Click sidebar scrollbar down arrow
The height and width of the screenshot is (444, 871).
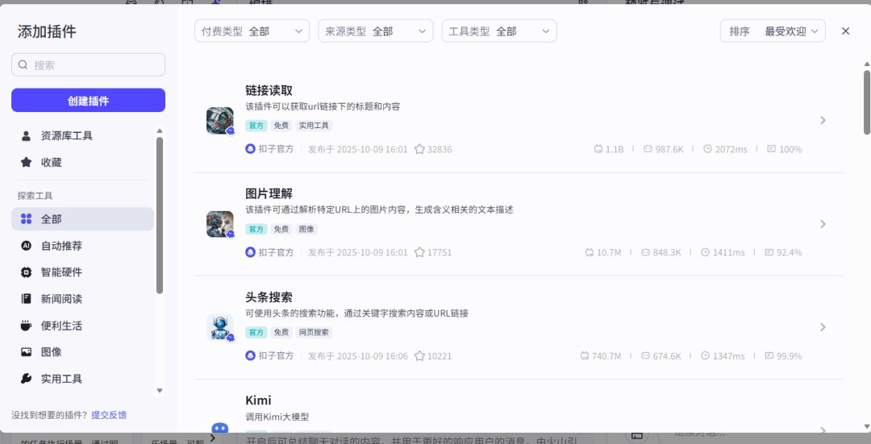(160, 391)
